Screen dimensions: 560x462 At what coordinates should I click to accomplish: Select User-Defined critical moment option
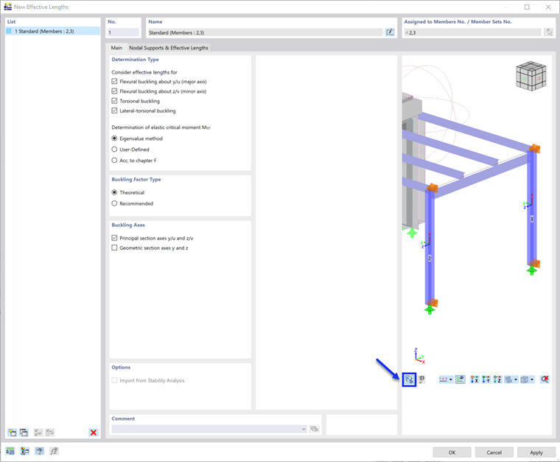[114, 150]
